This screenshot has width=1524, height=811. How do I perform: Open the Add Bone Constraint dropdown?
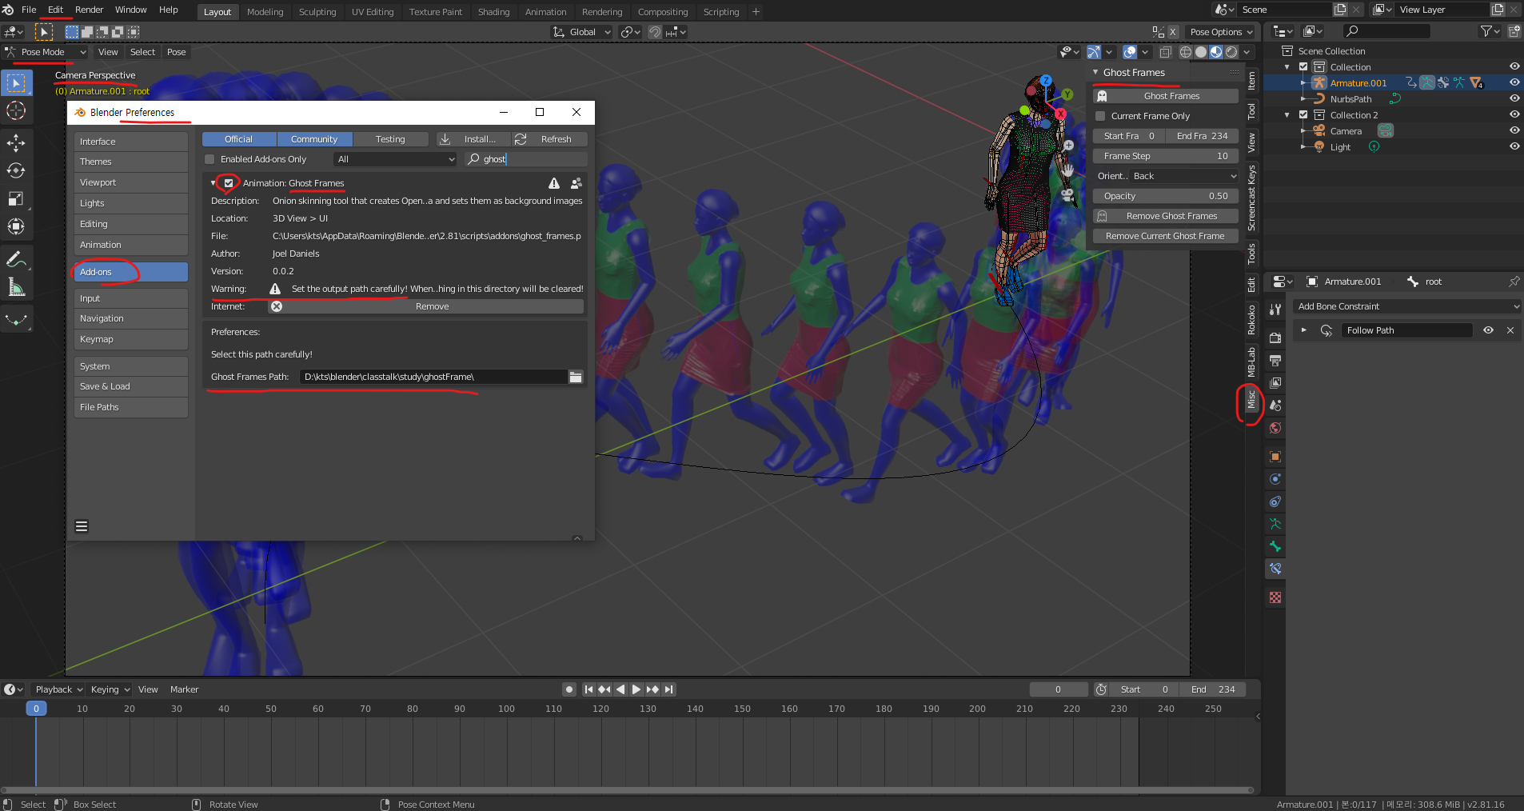[1407, 306]
